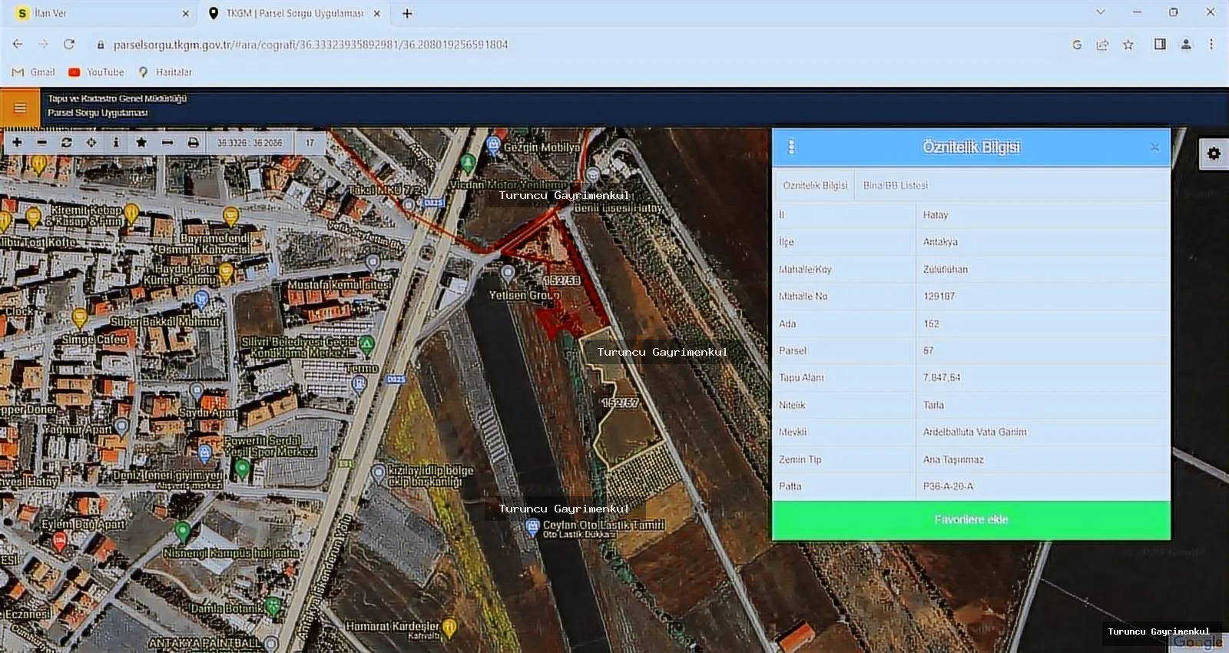
Task: Click coordinates display 36.3326 : 36.2086
Action: point(250,143)
